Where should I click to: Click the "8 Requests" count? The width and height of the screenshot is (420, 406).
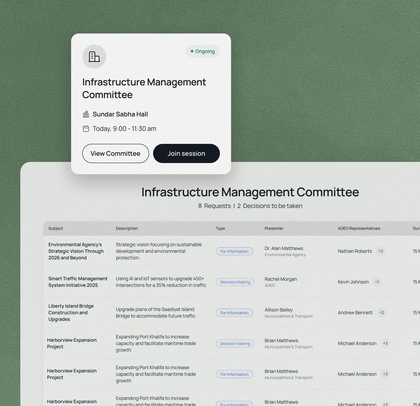pos(215,206)
